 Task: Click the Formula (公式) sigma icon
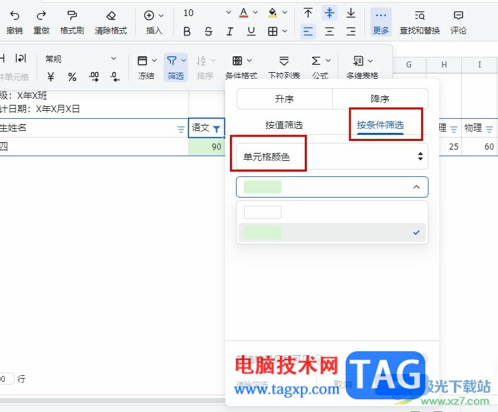click(x=316, y=61)
